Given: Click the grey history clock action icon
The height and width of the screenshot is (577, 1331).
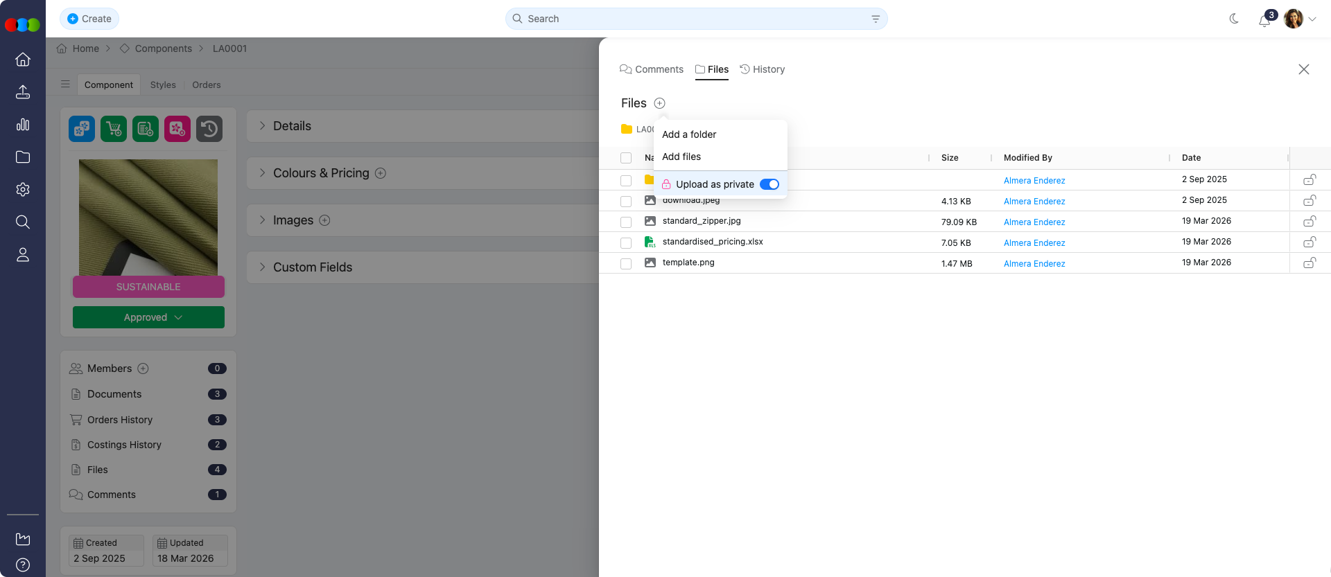Looking at the screenshot, I should [x=209, y=129].
